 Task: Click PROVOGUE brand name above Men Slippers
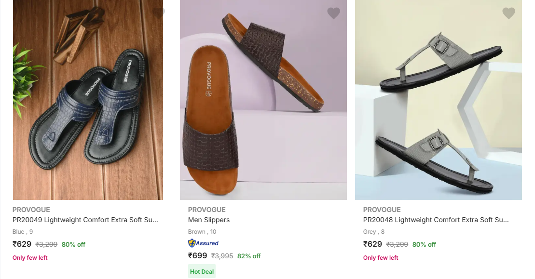tap(206, 210)
